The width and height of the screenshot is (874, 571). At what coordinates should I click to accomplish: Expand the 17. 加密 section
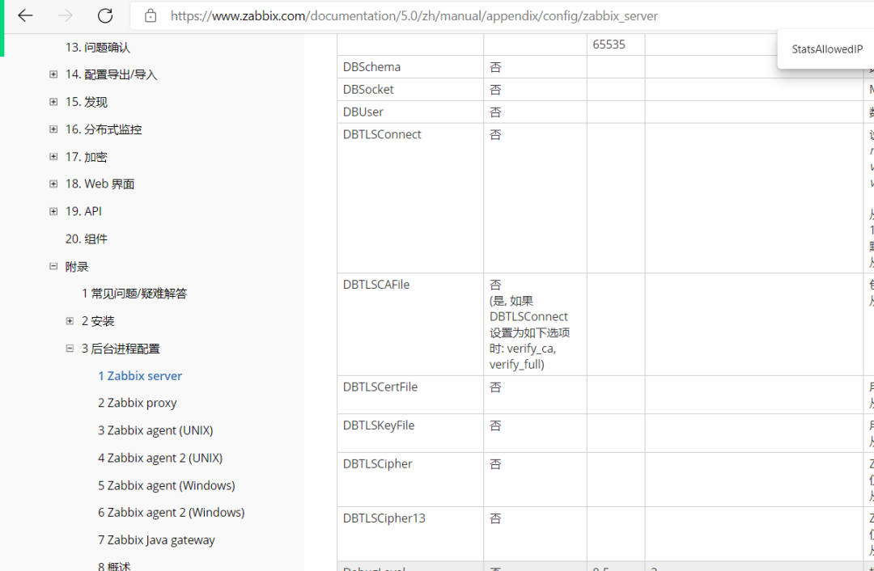point(53,157)
